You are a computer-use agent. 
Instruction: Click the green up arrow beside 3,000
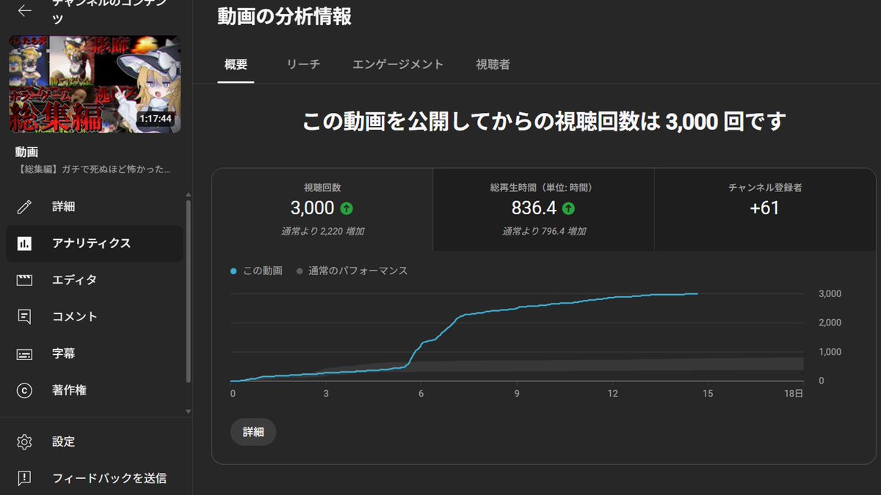(347, 209)
